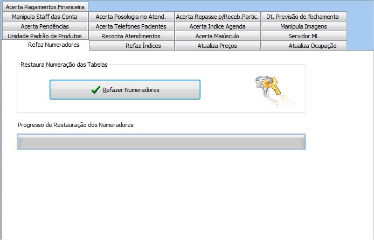Select Acerta Repasse p/Receb.Partic. tab
This screenshot has height=240, width=374.
click(x=217, y=17)
